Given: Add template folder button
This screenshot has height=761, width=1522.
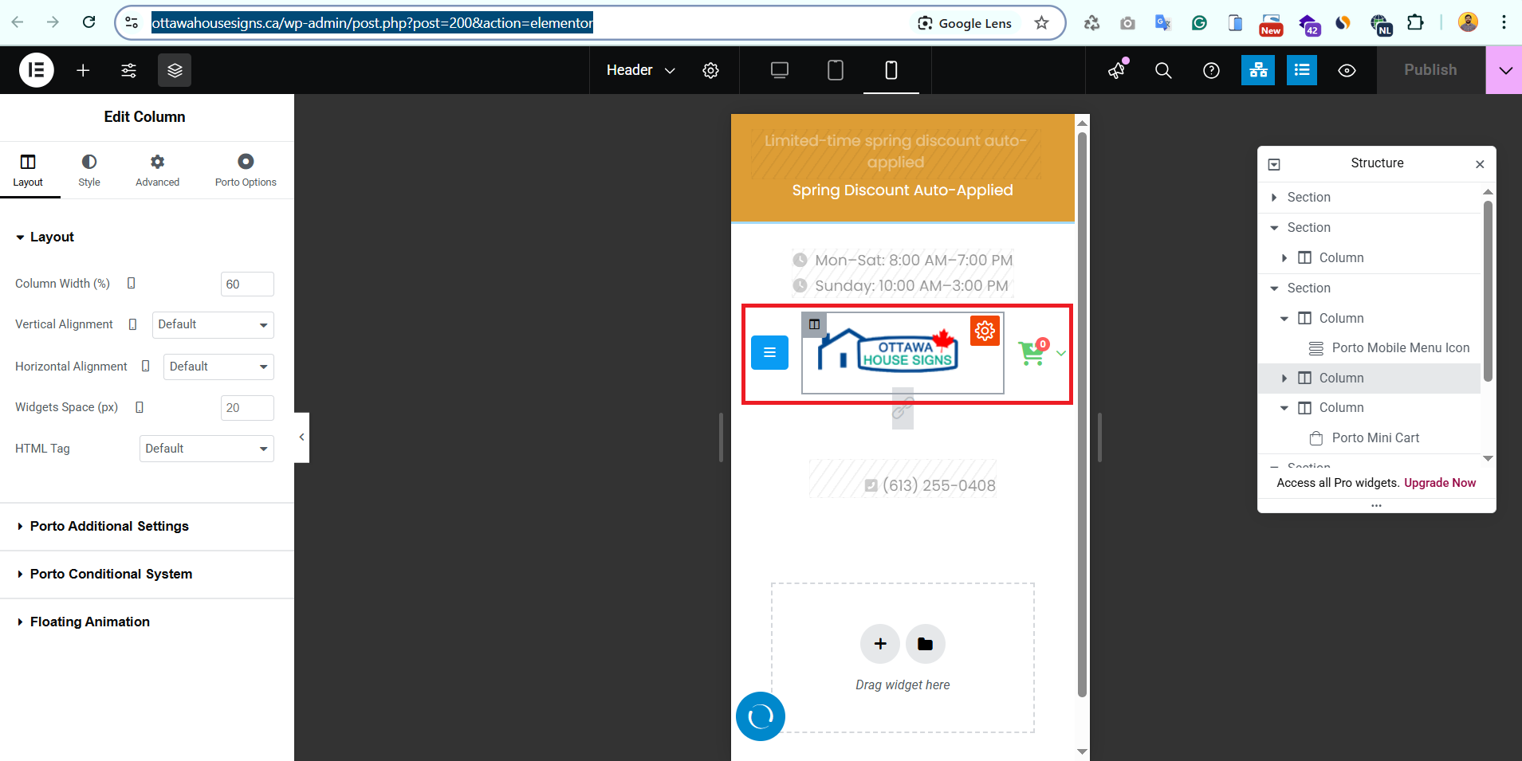Looking at the screenshot, I should (x=925, y=644).
